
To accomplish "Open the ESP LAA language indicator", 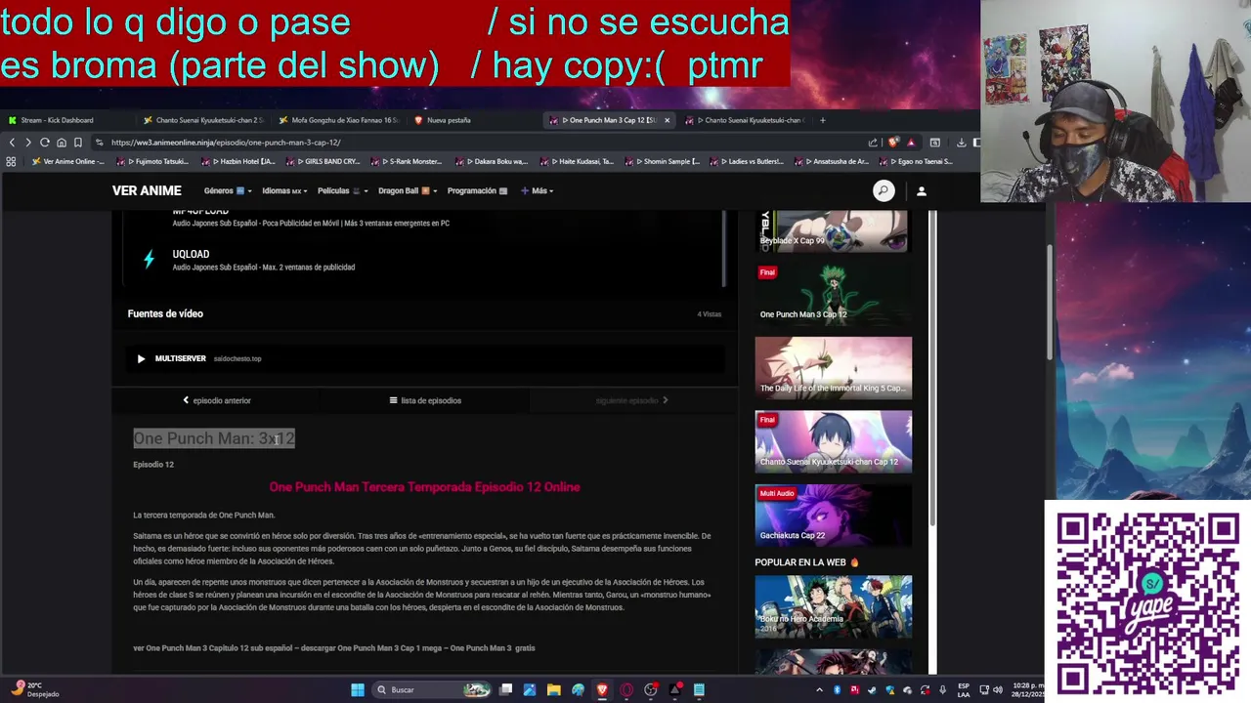I will [x=964, y=690].
